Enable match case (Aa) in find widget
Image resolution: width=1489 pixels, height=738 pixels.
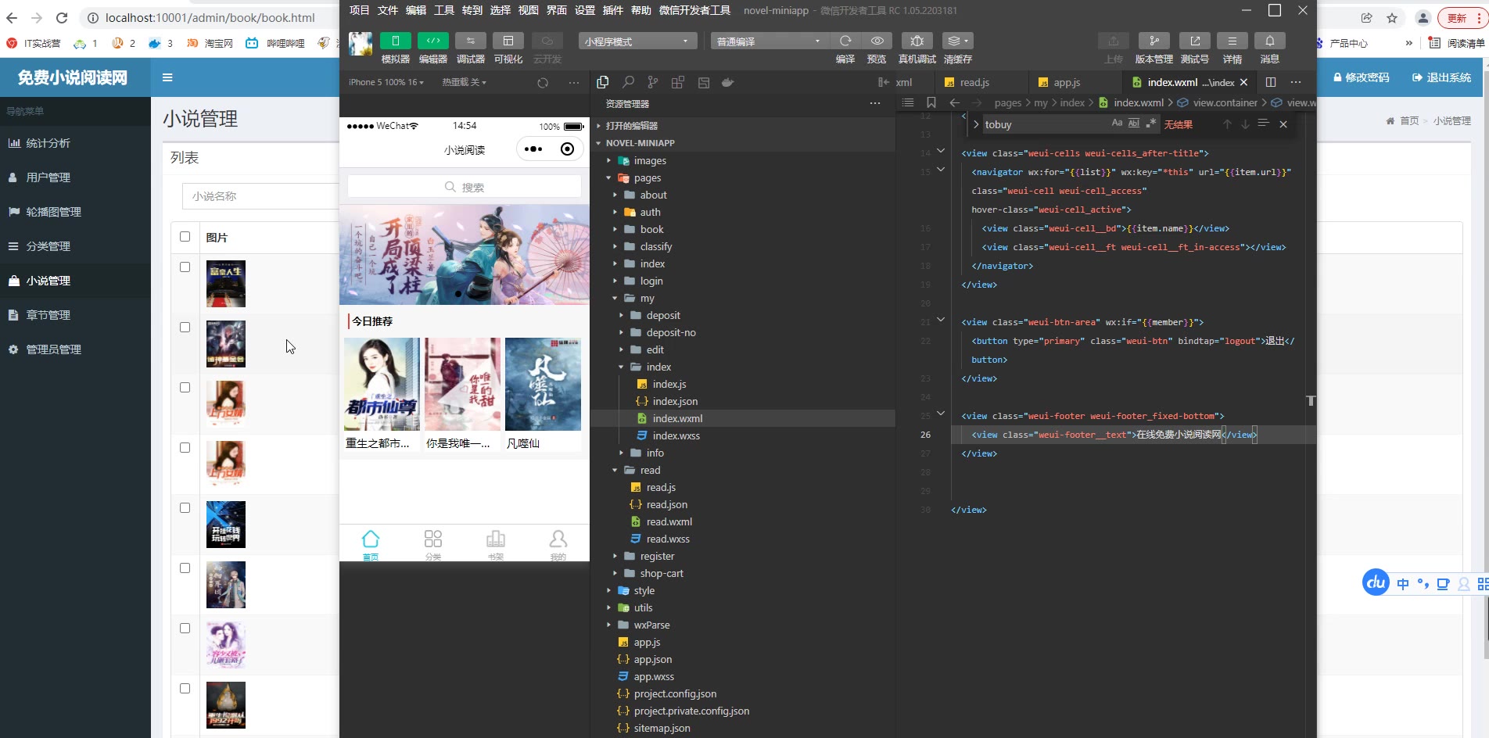click(x=1117, y=124)
